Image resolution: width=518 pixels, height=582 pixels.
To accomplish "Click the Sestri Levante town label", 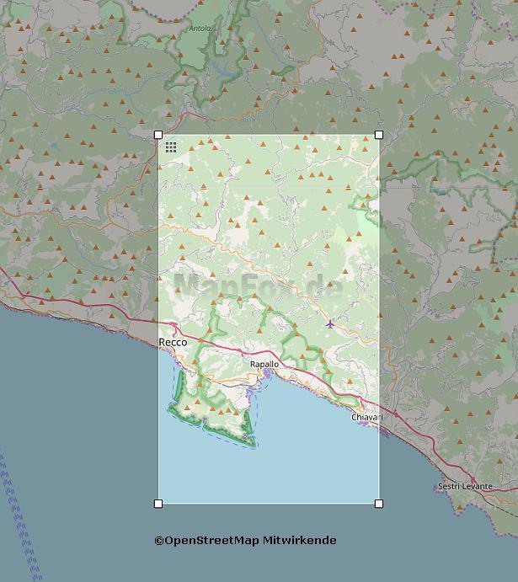I will 465,487.
